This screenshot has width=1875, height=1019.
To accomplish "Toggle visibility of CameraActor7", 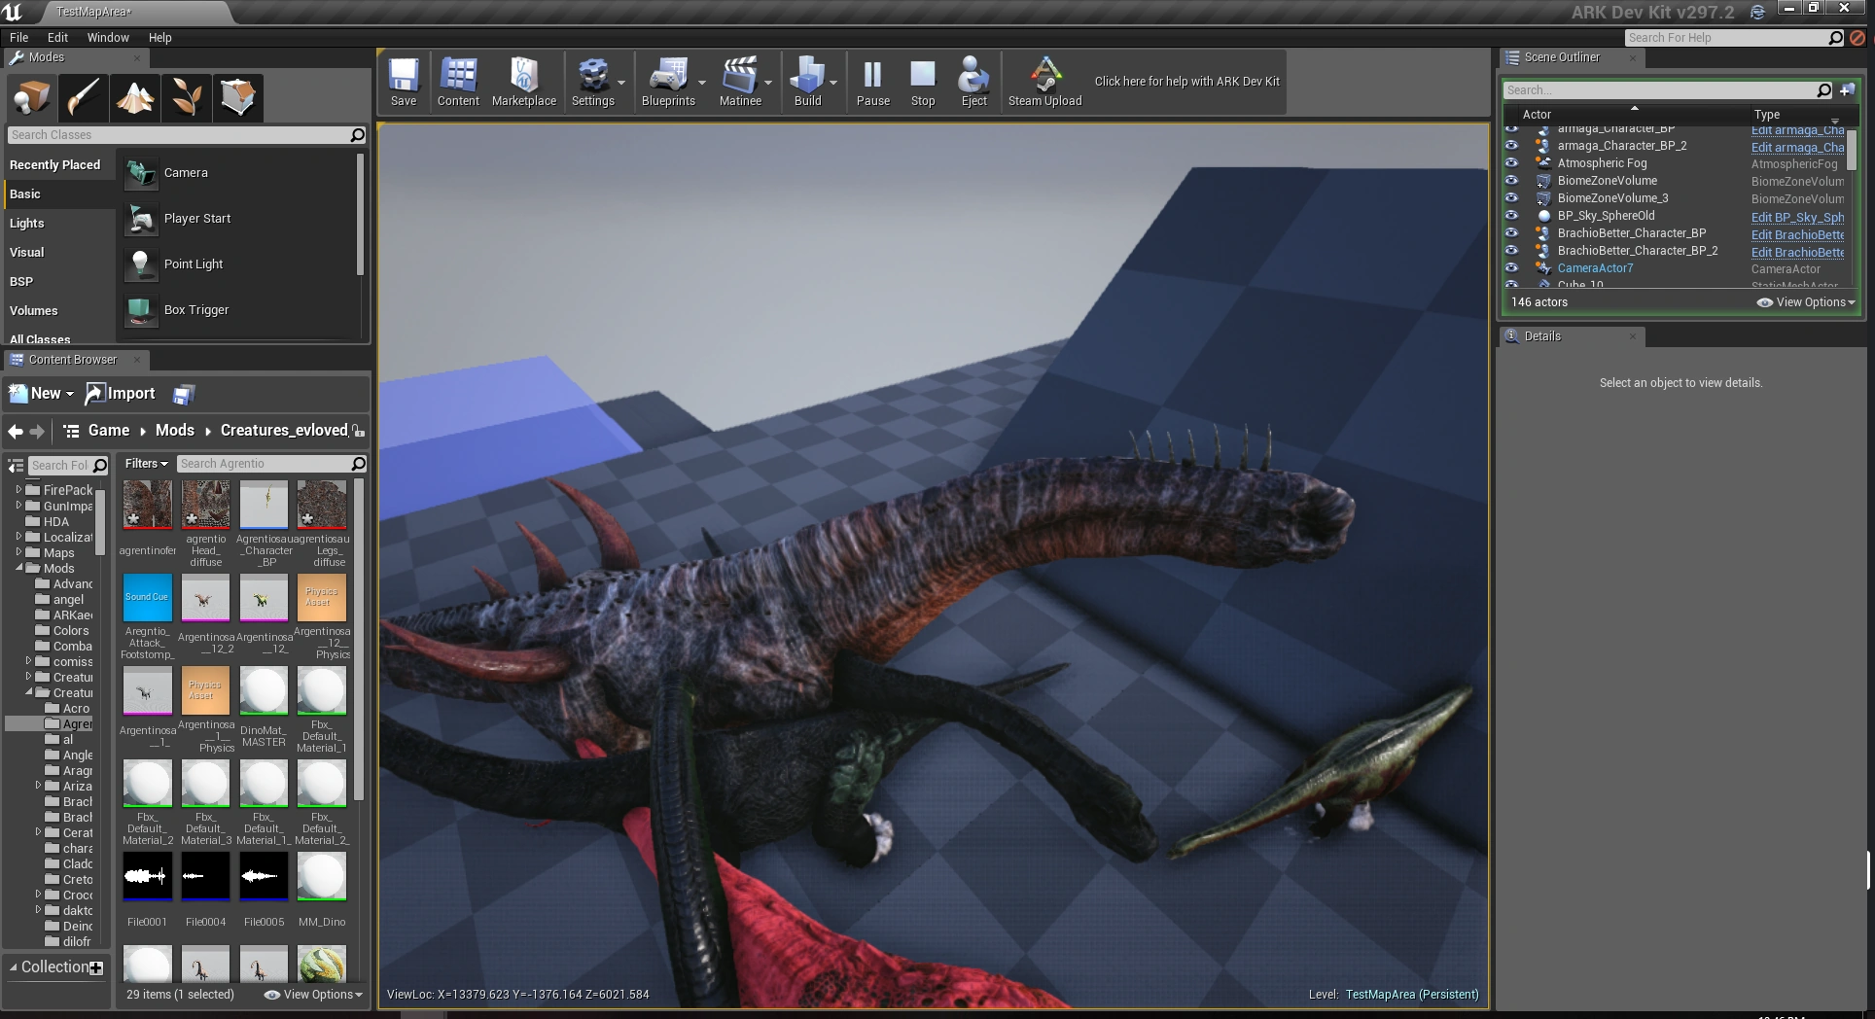I will click(1511, 268).
